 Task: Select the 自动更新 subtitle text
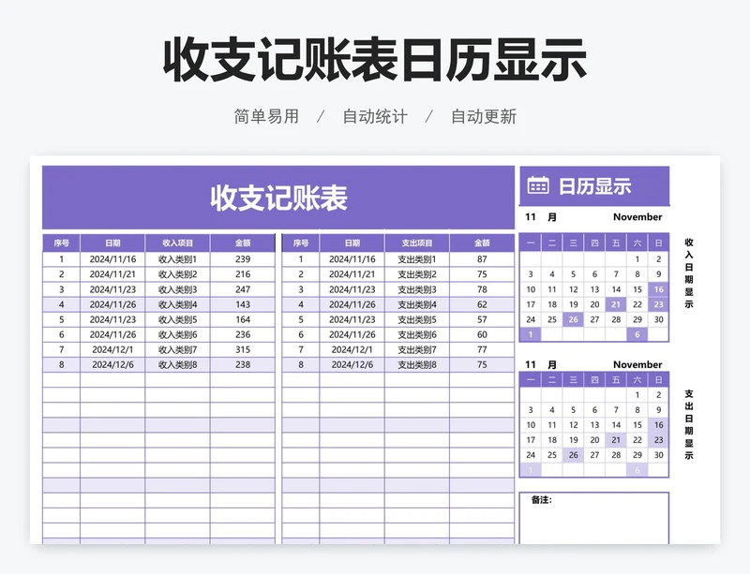tap(484, 116)
